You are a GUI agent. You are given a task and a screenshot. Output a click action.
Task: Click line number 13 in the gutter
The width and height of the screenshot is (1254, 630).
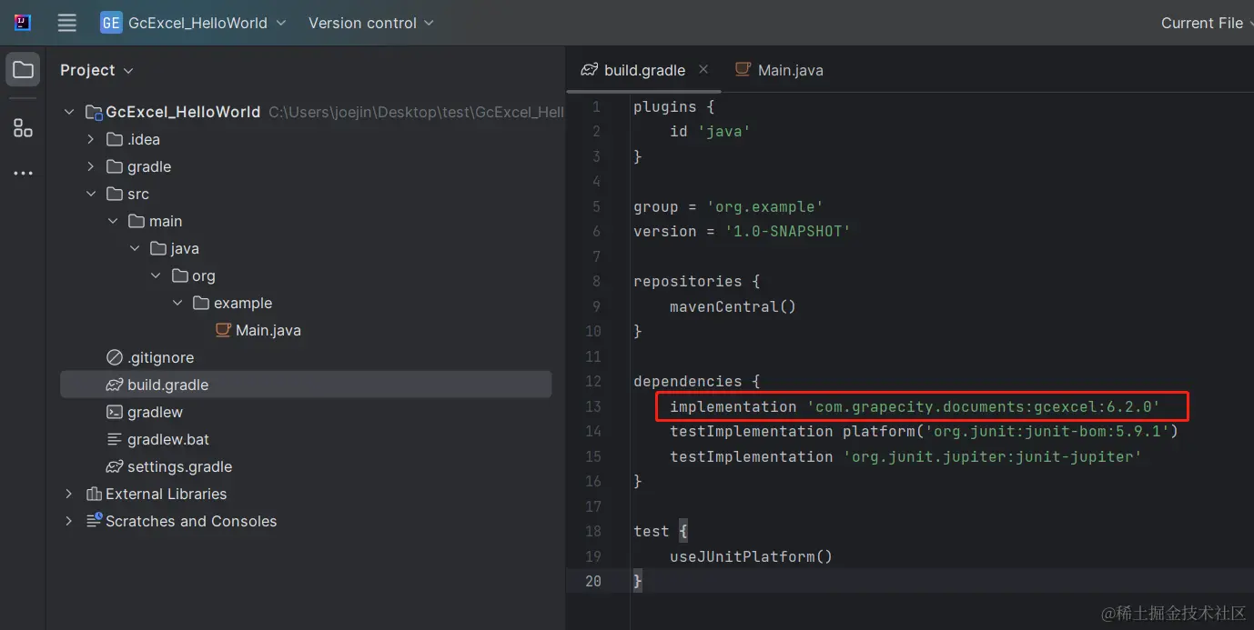tap(592, 406)
